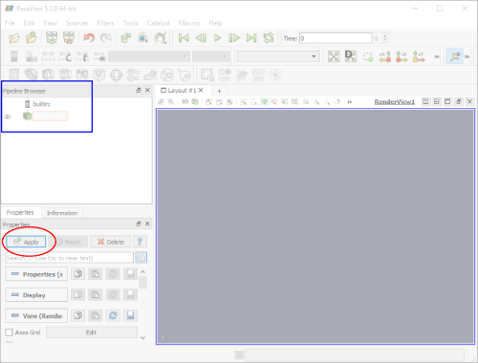
Task: Click the Save Data icon
Action: tap(32, 38)
